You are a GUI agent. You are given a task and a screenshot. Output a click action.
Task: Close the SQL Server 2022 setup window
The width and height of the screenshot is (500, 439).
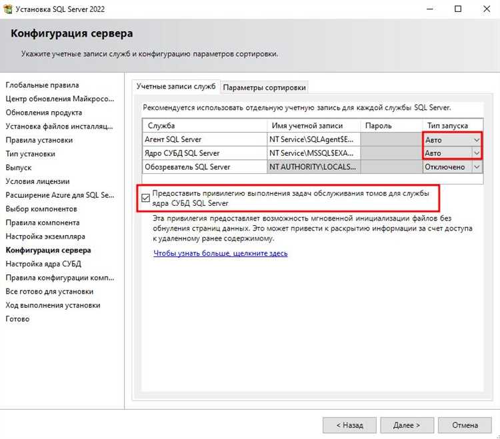[486, 9]
